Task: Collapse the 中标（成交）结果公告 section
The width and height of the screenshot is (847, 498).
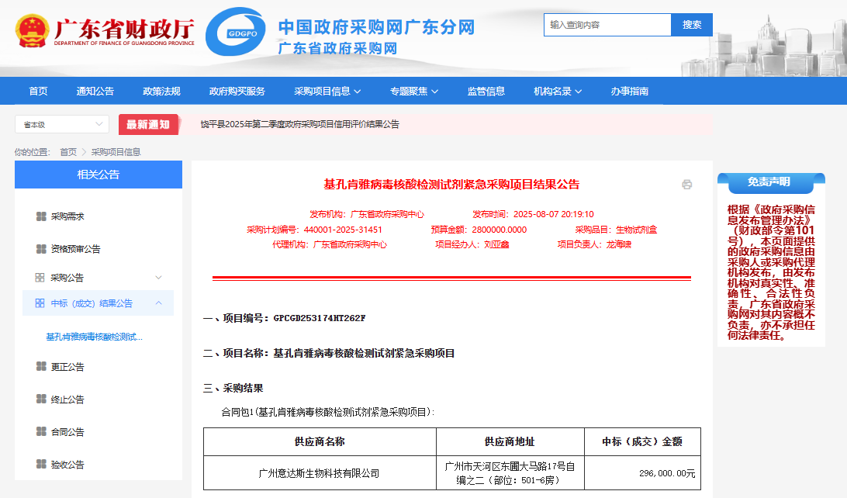Action: click(x=158, y=303)
